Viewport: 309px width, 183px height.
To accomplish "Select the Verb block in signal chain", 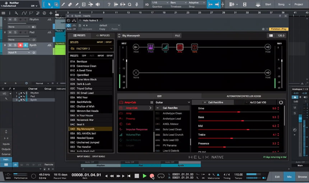I will coord(194,47).
